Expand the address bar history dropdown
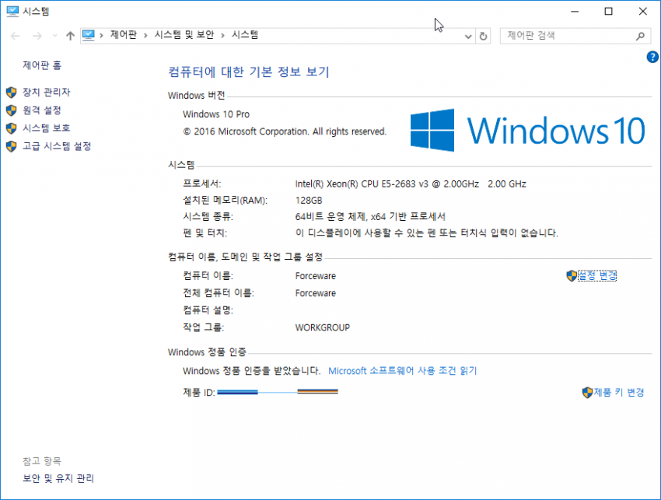Screen dimensions: 661x500 tap(467, 36)
